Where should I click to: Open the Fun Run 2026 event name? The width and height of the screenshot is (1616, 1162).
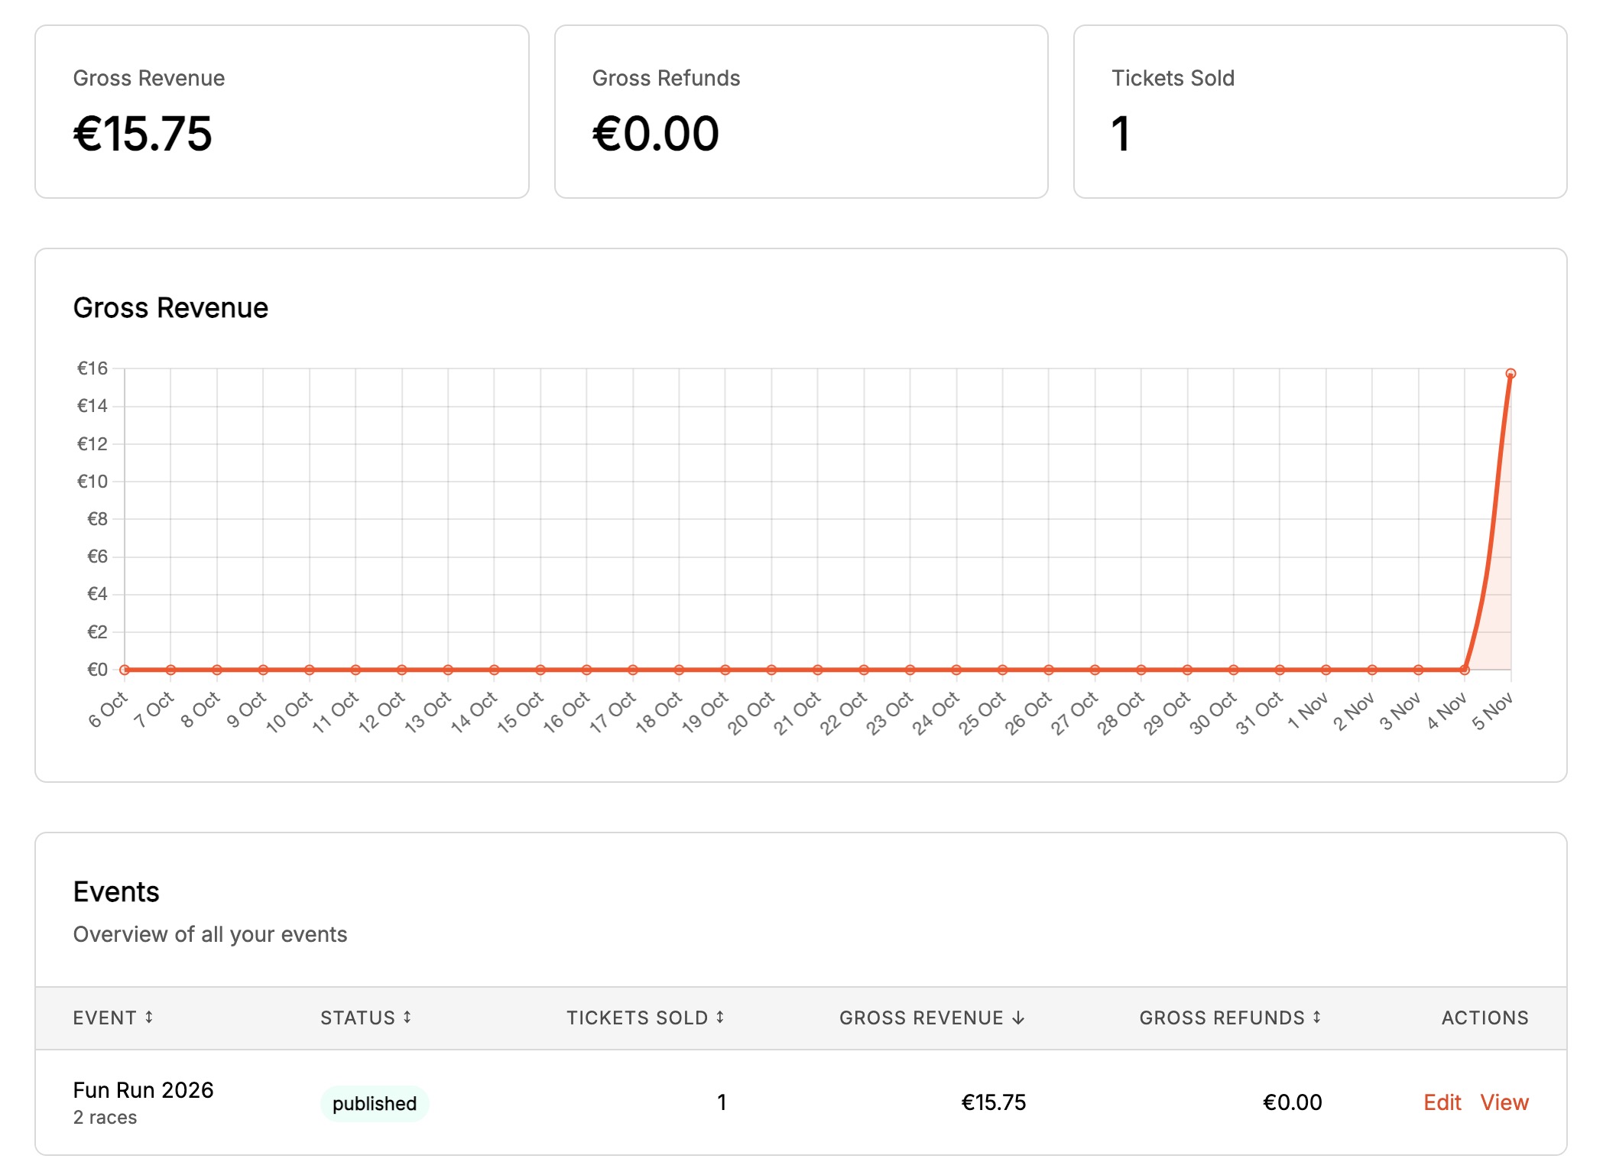coord(143,1089)
